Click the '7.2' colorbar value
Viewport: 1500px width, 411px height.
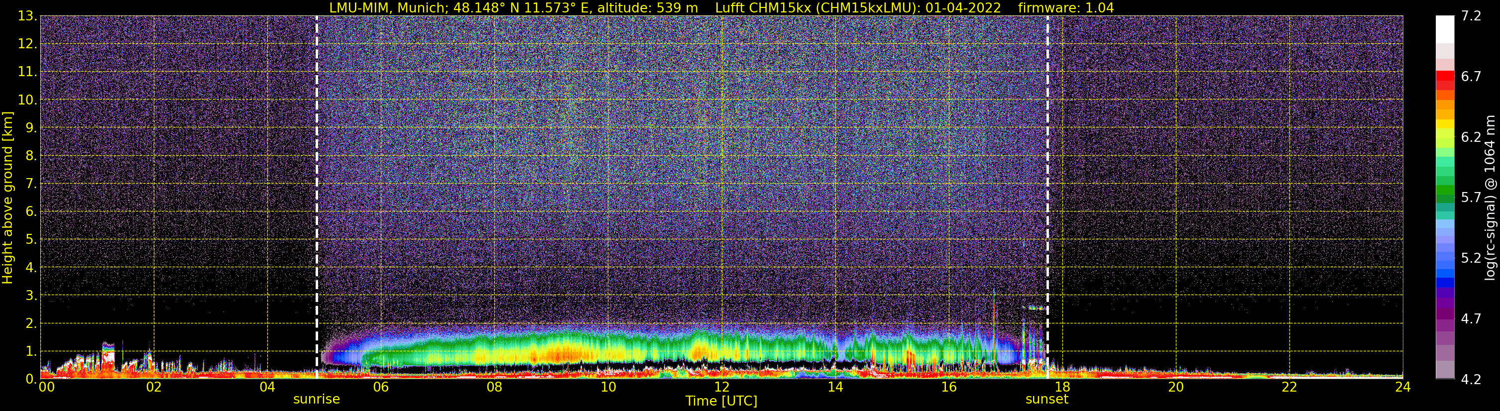pos(1471,16)
